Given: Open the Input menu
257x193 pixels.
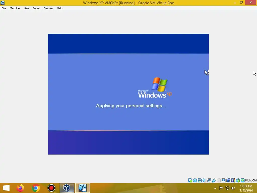Looking at the screenshot, I should (x=36, y=8).
